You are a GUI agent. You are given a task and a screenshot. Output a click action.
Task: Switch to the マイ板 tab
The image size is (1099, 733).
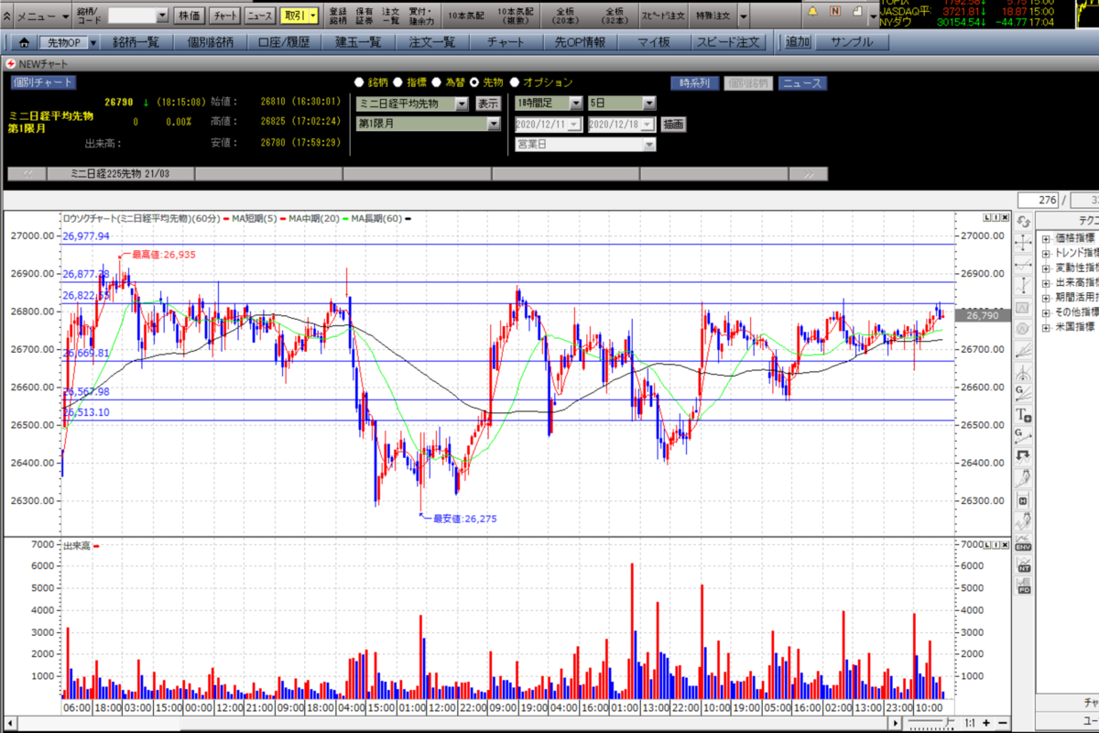point(655,42)
